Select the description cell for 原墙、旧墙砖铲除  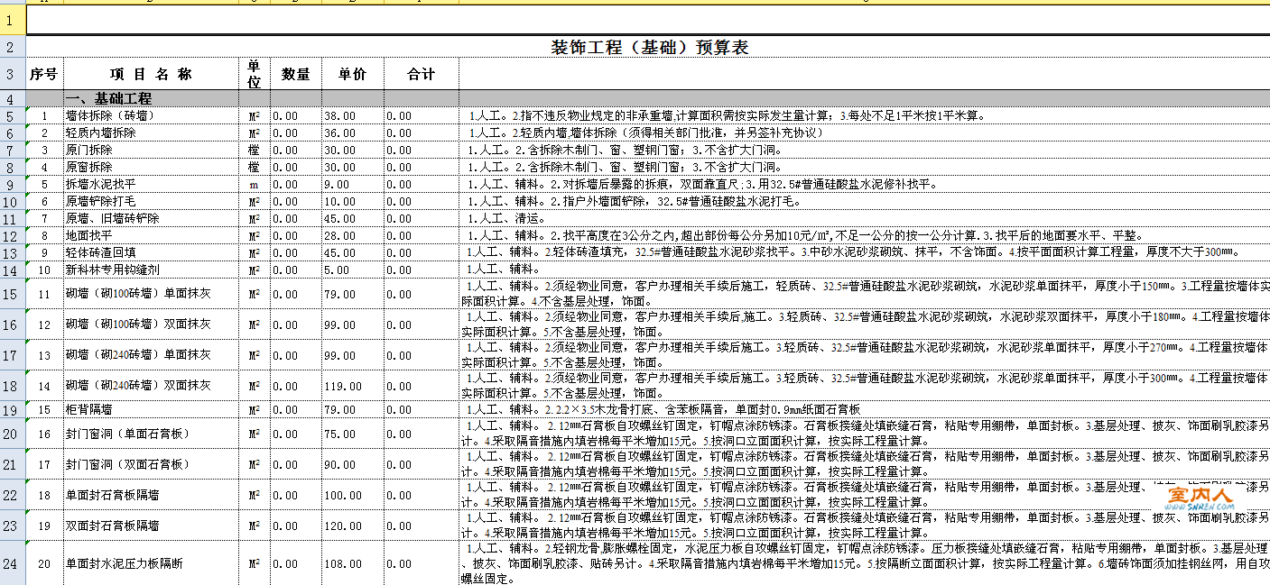(x=865, y=219)
